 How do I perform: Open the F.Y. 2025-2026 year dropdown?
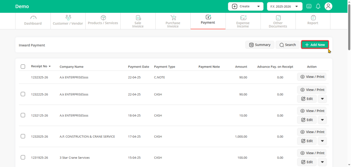click(x=284, y=6)
